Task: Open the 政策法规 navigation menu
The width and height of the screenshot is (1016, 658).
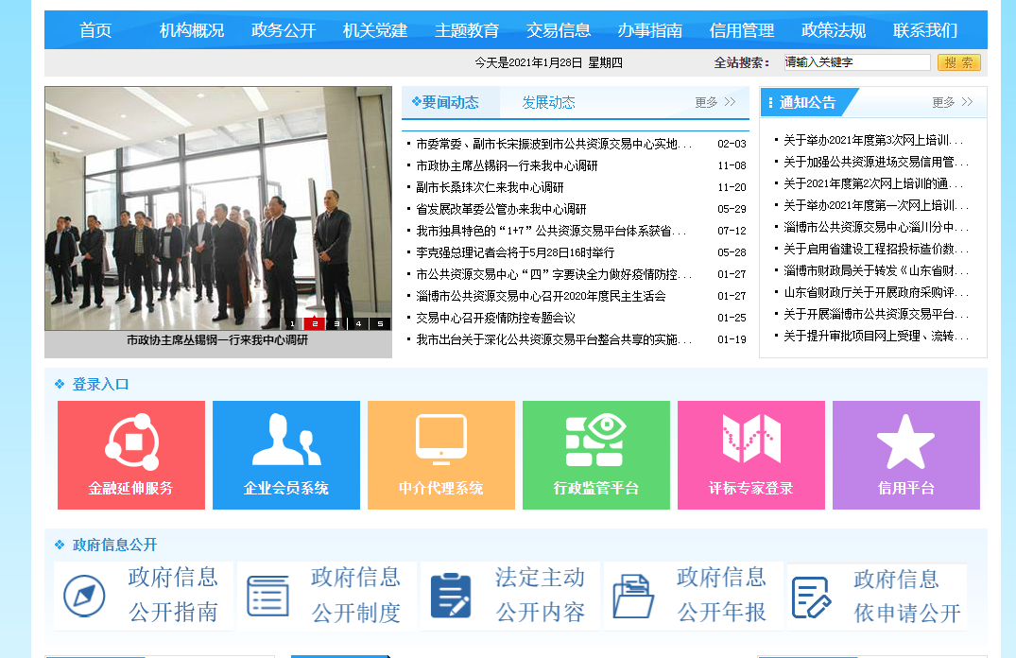Action: (834, 30)
